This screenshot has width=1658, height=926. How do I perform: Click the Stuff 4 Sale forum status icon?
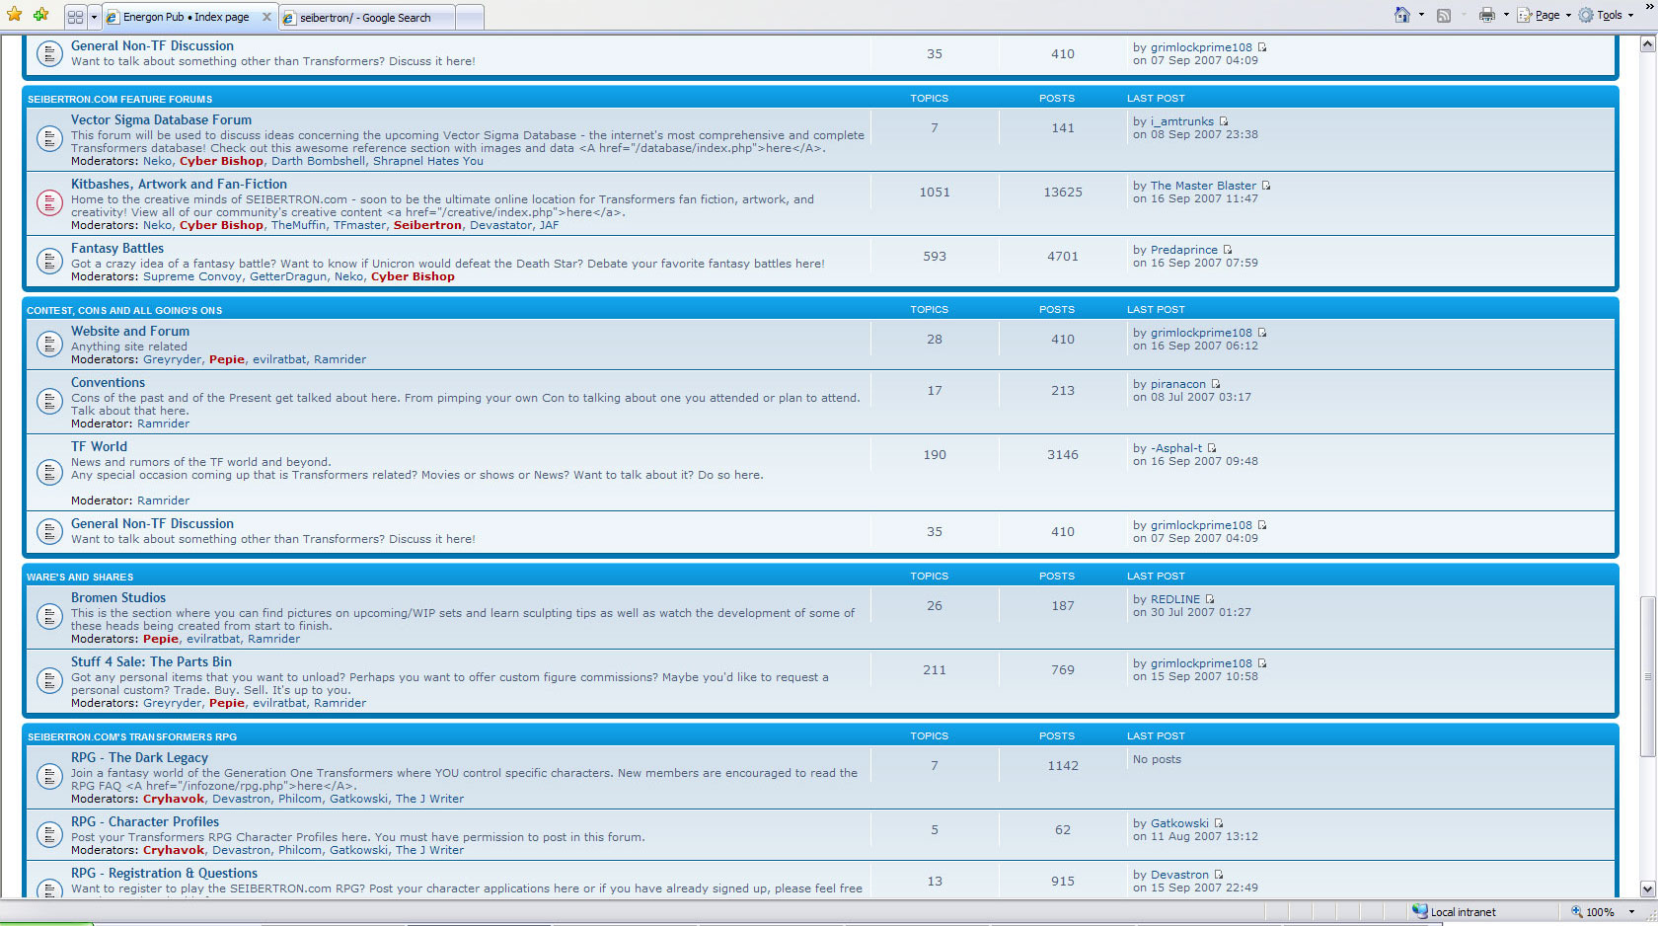tap(49, 680)
